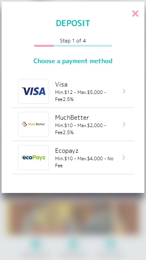Close the deposit dialog with the pink X
The height and width of the screenshot is (260, 146).
[x=135, y=14]
